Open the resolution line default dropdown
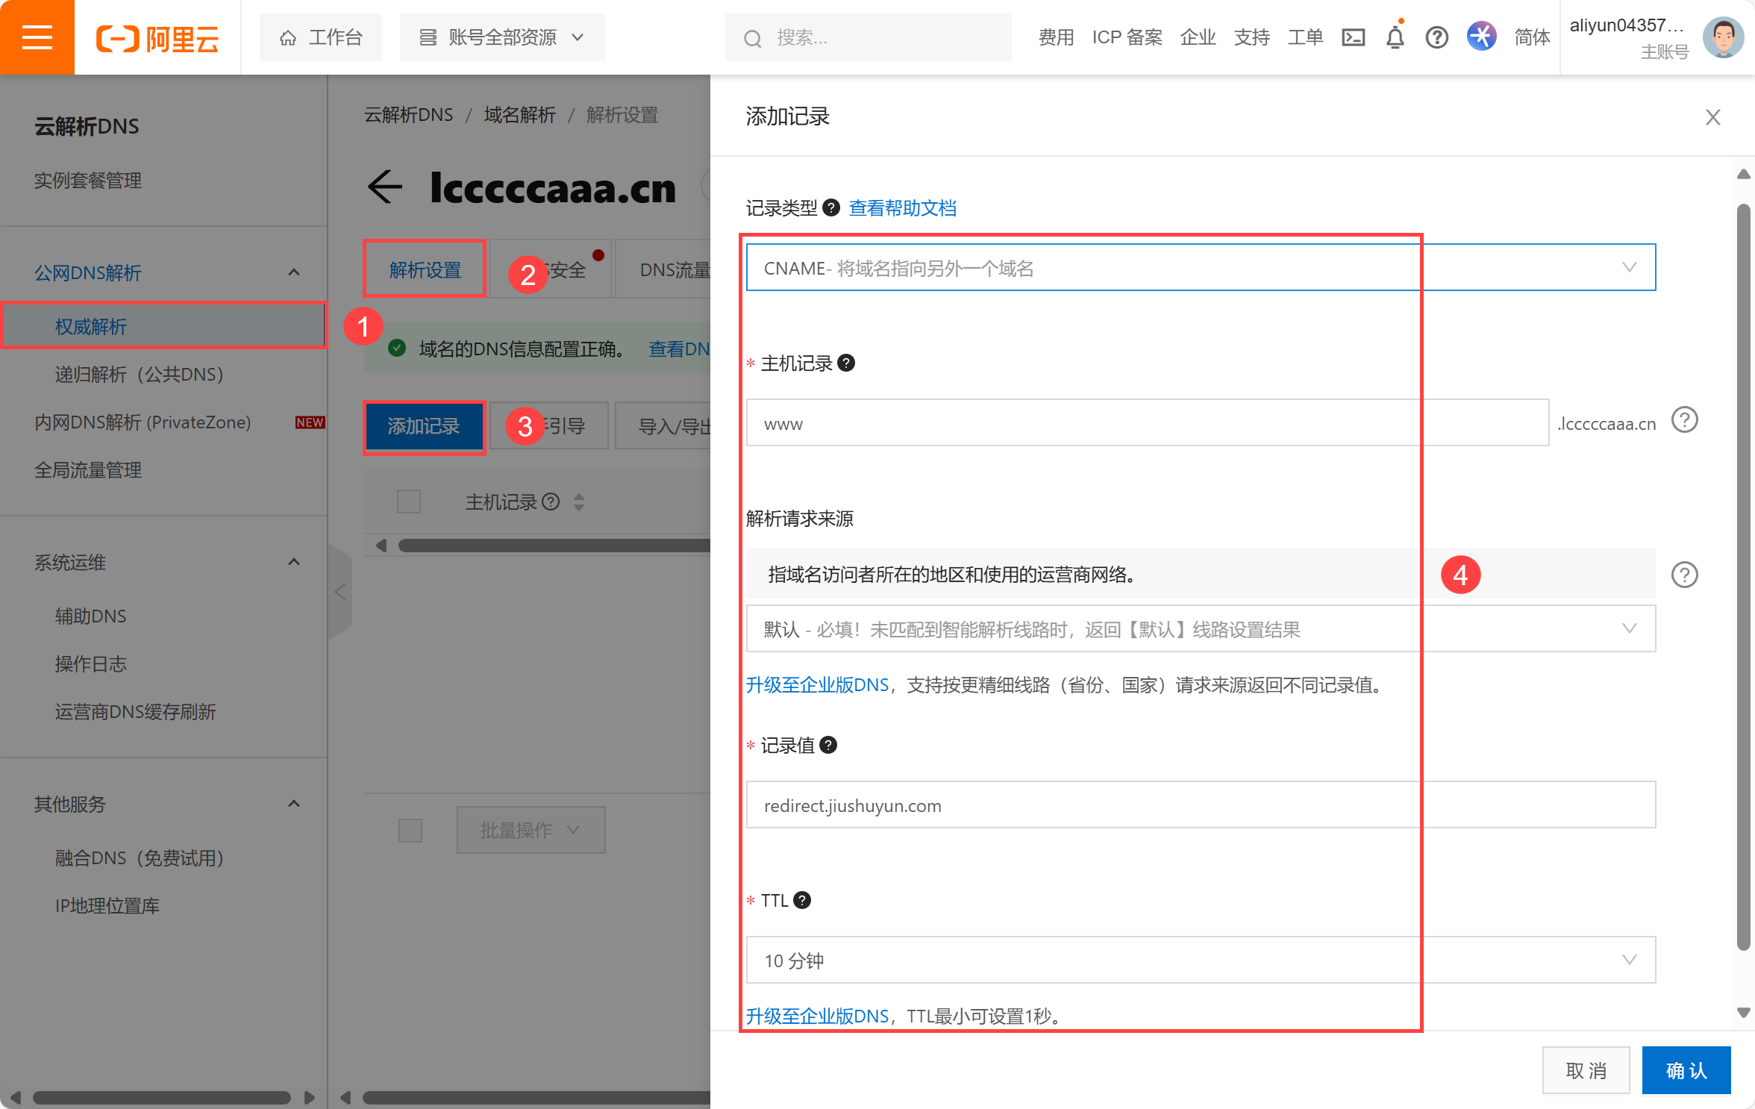The width and height of the screenshot is (1755, 1109). click(x=1201, y=628)
